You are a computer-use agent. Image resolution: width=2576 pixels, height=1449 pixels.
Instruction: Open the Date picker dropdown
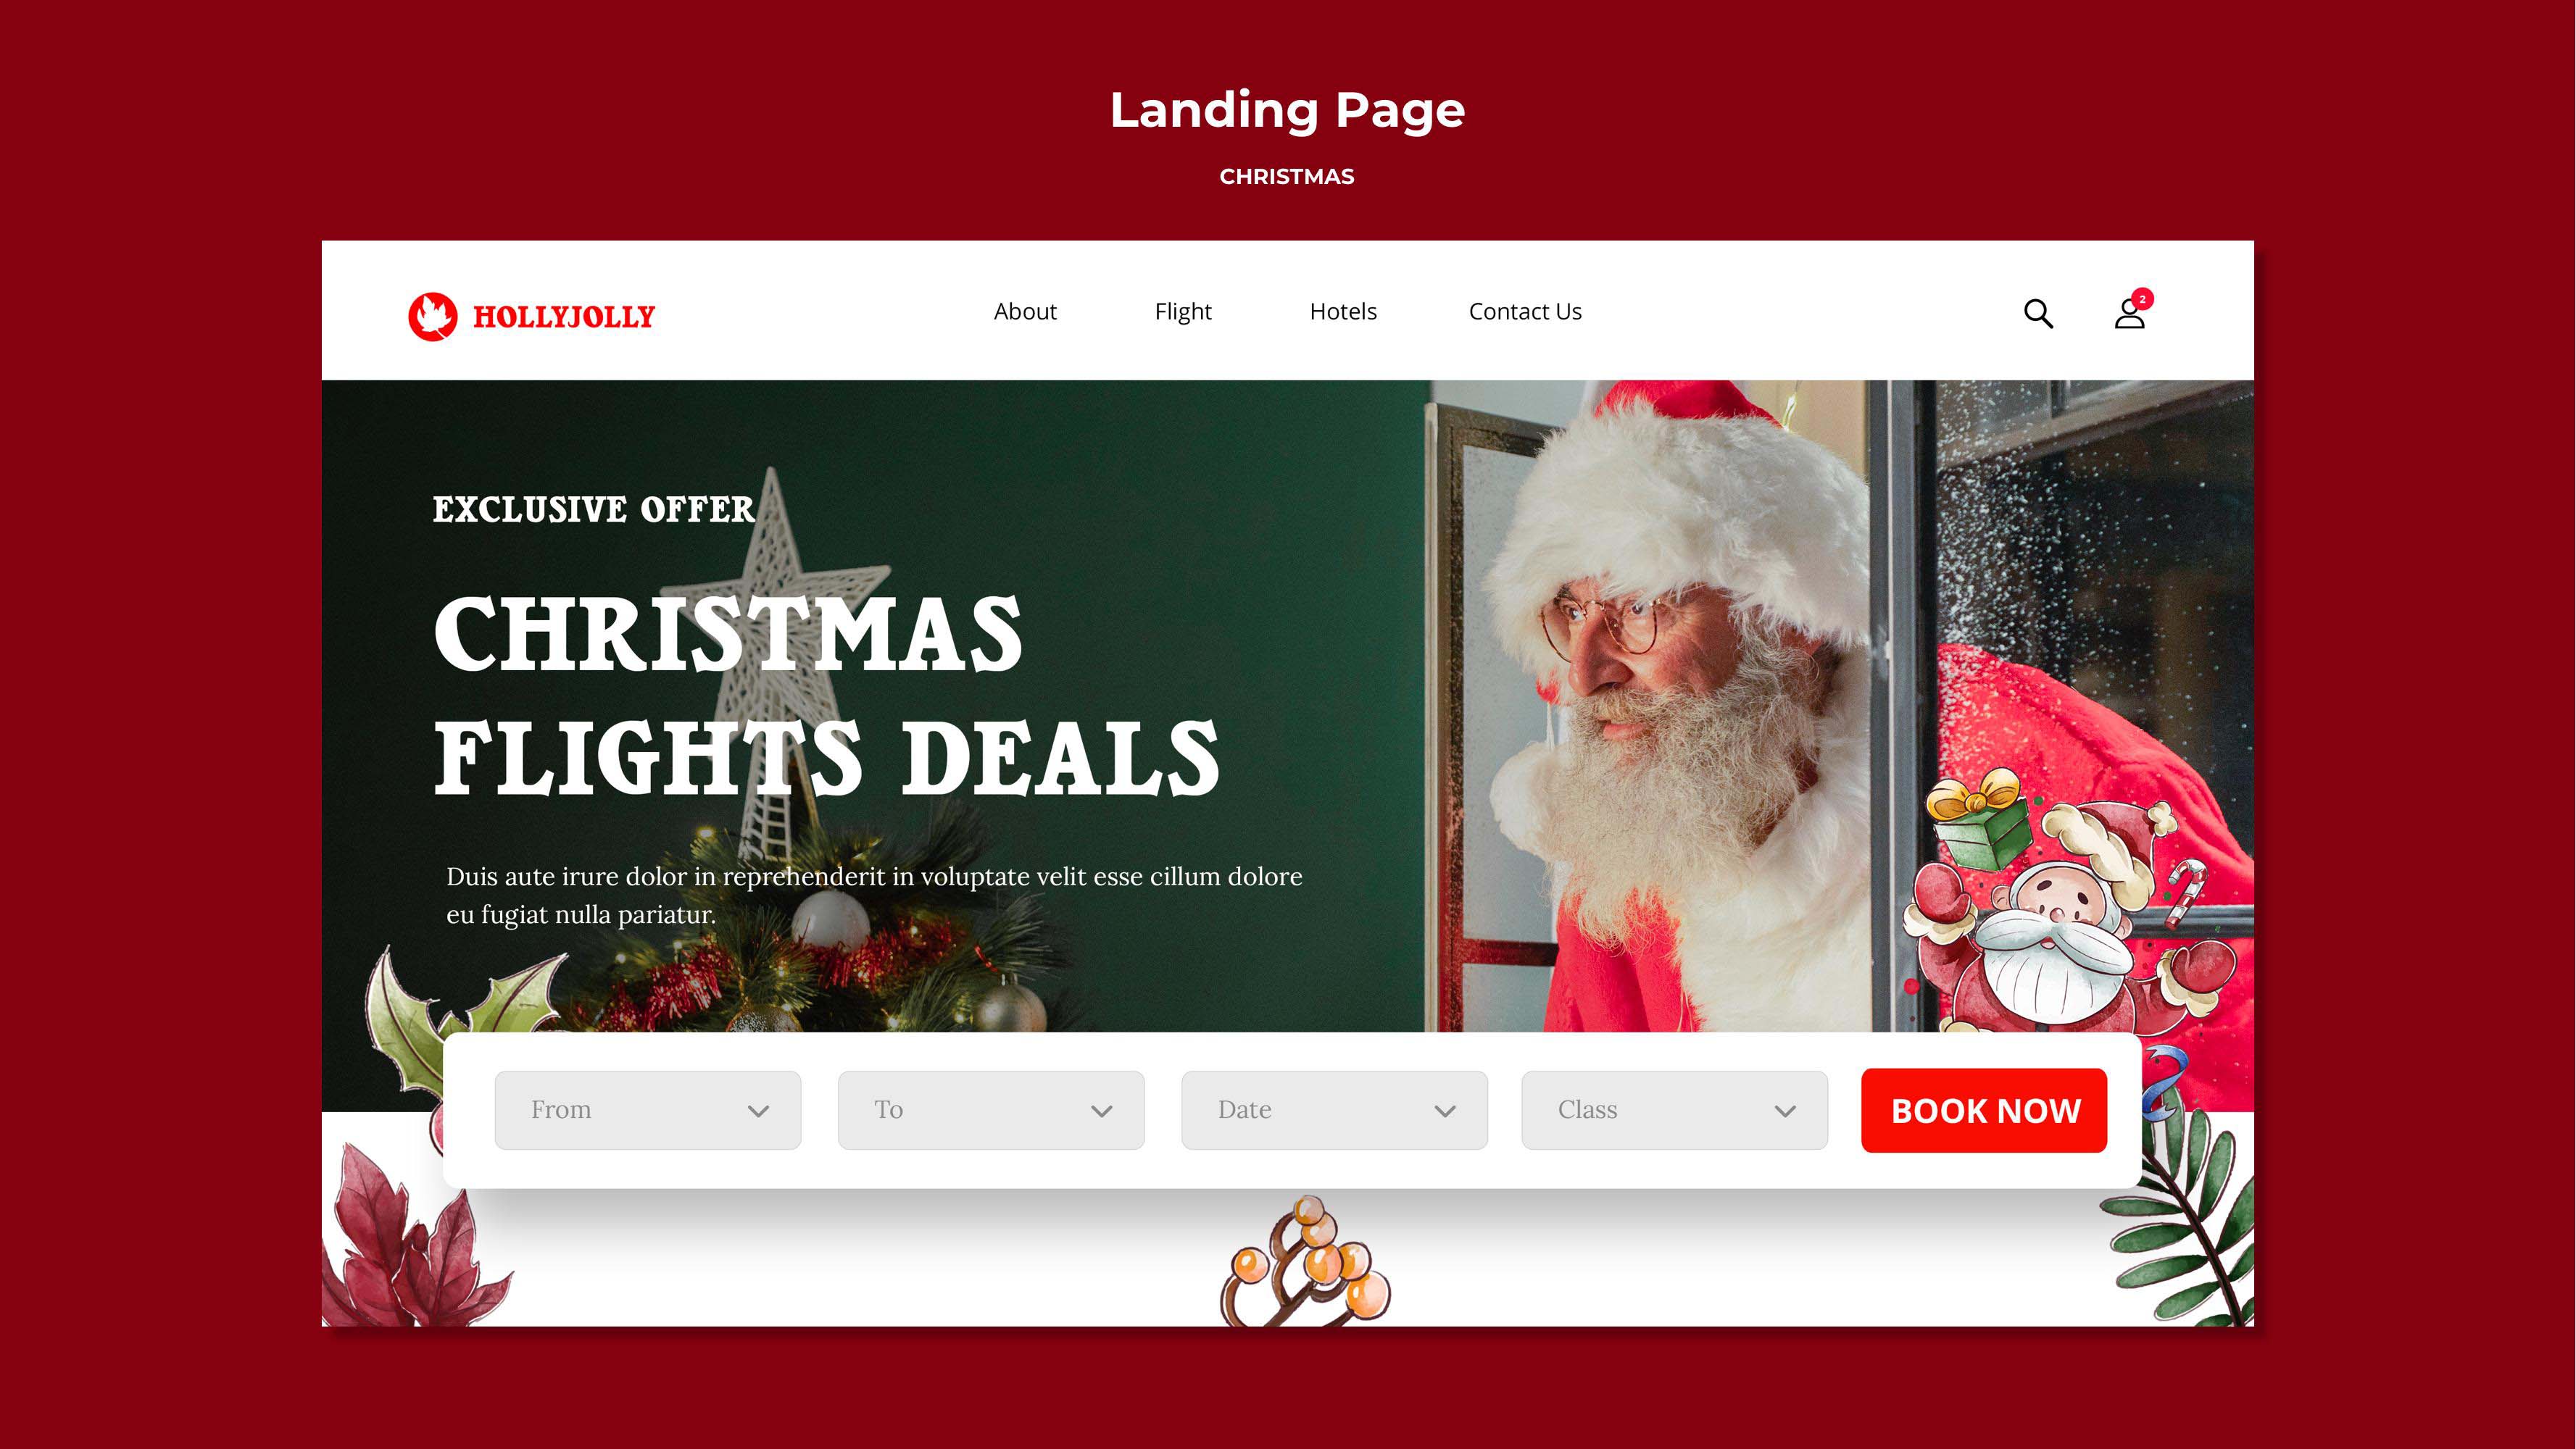click(1332, 1109)
